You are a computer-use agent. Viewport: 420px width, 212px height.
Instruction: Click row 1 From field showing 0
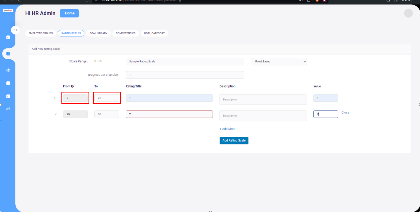pos(75,98)
